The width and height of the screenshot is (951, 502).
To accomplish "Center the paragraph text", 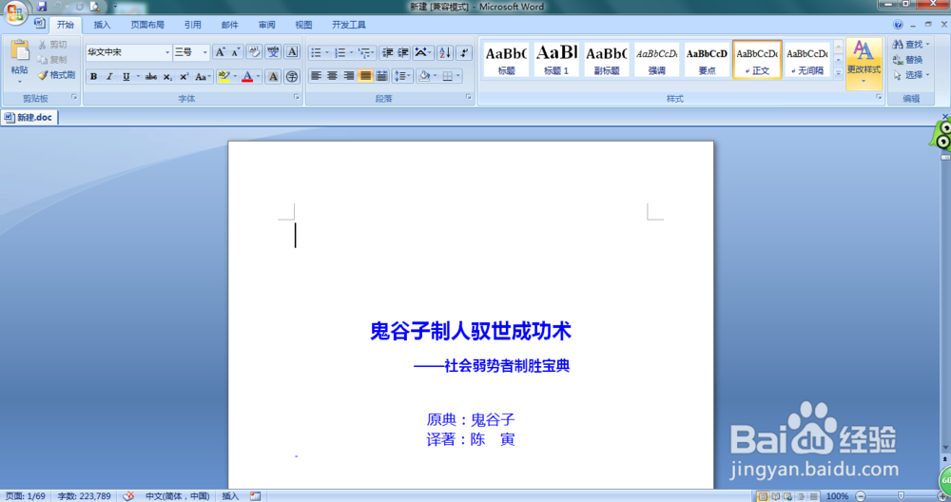I will [x=332, y=76].
